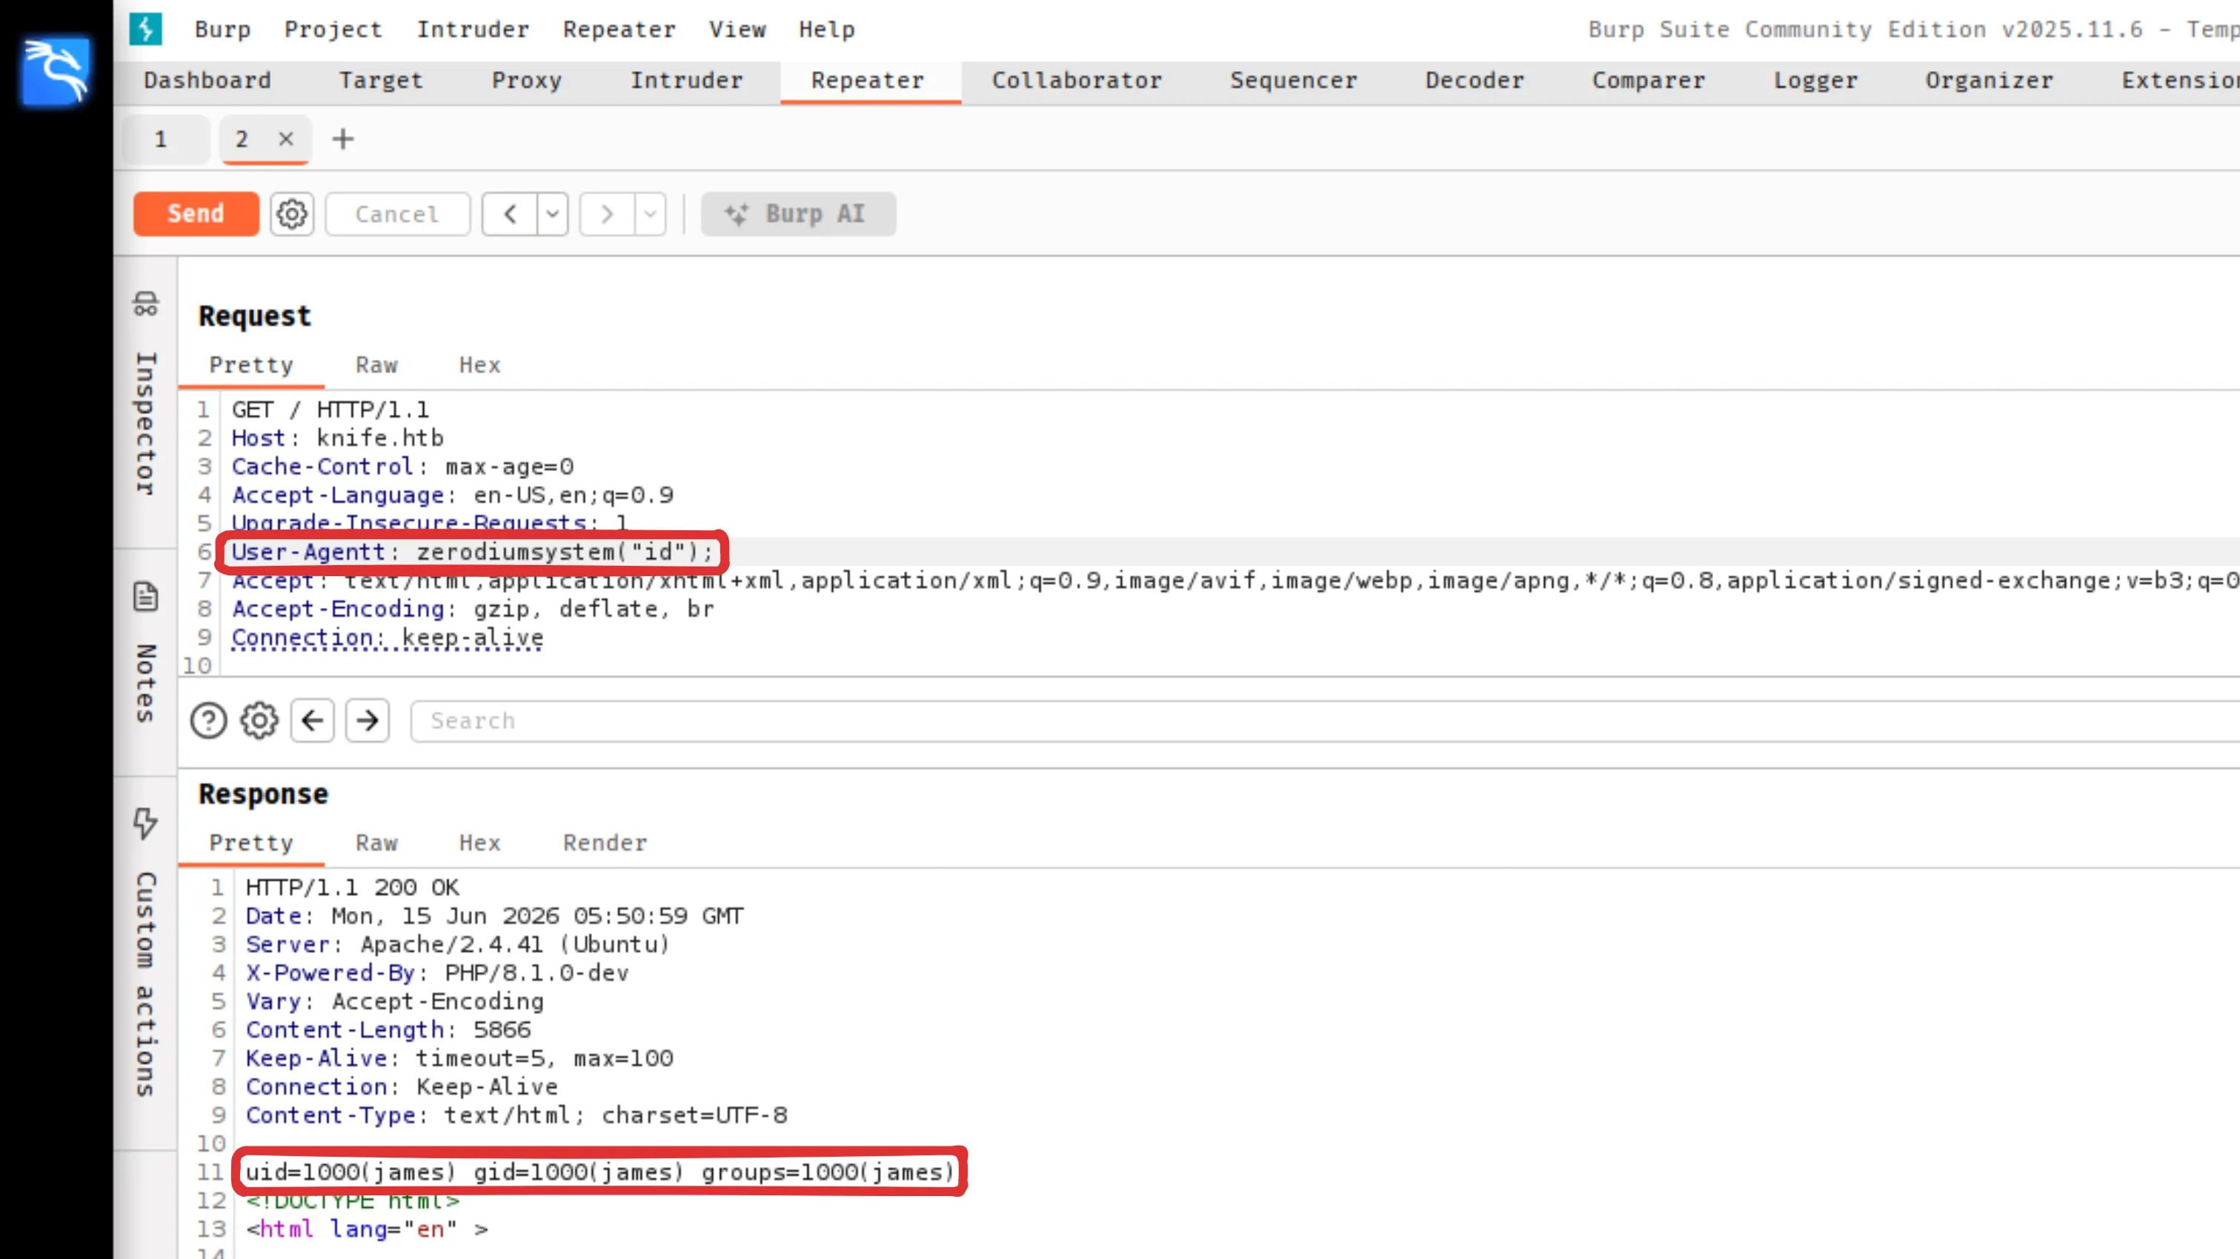The image size is (2240, 1259).
Task: Select Repeater tab 2
Action: (x=242, y=139)
